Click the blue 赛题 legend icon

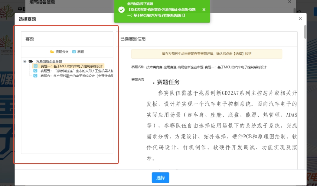(74, 52)
